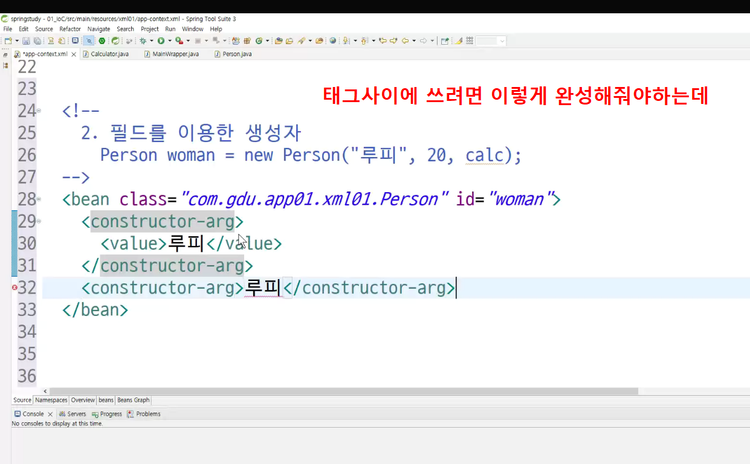Click the Run Last Tool external icon

[x=179, y=41]
